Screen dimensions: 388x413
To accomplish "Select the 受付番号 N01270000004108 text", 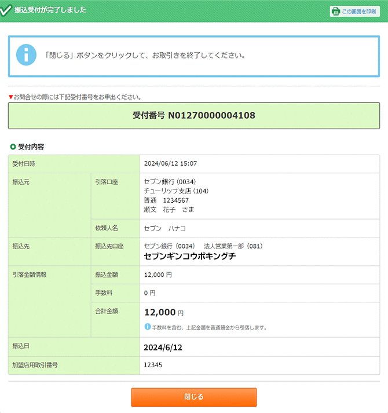I will tap(194, 115).
